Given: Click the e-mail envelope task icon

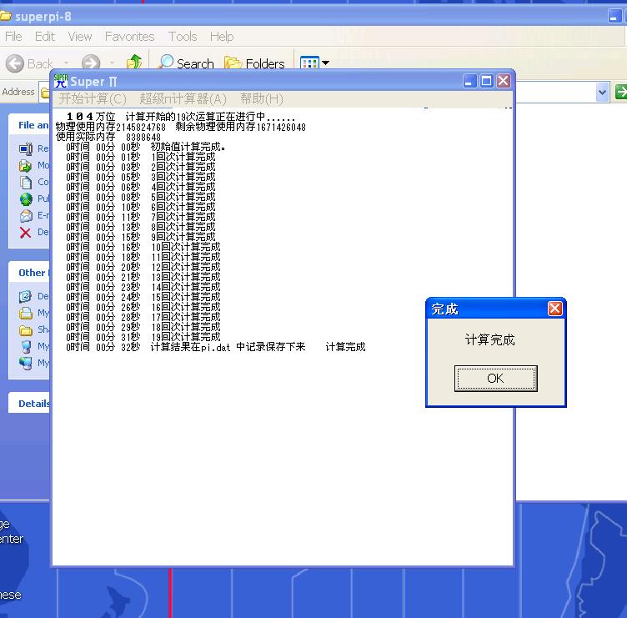Looking at the screenshot, I should click(x=25, y=216).
